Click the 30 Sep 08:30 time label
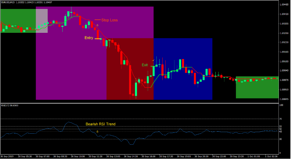 [x=60, y=156]
